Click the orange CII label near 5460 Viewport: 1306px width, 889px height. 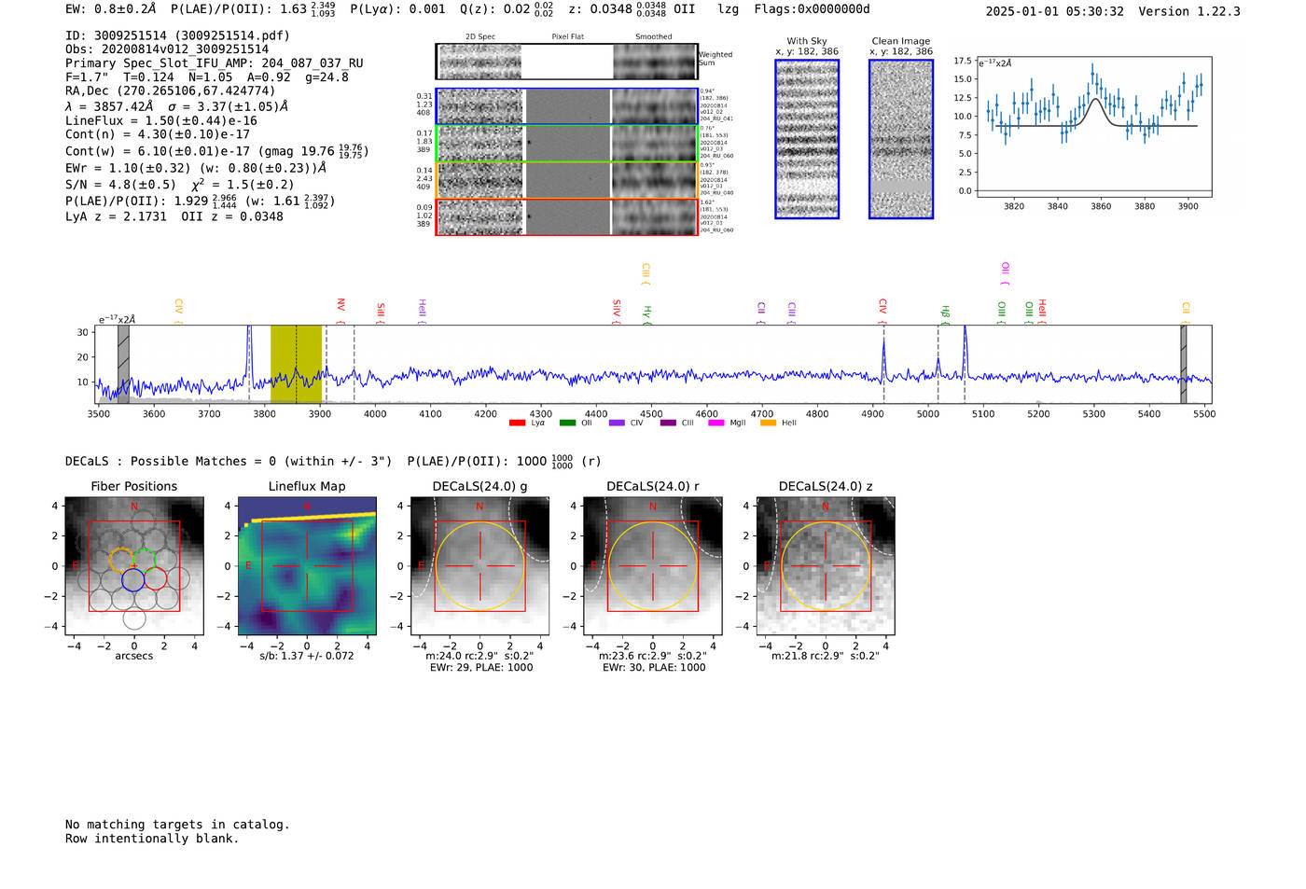pyautogui.click(x=1186, y=313)
